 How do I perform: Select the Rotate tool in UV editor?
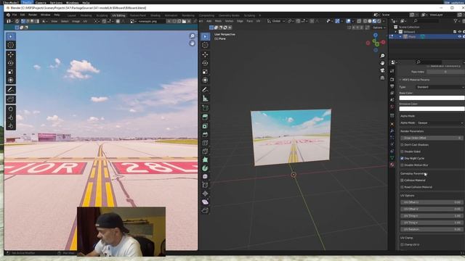coord(11,63)
